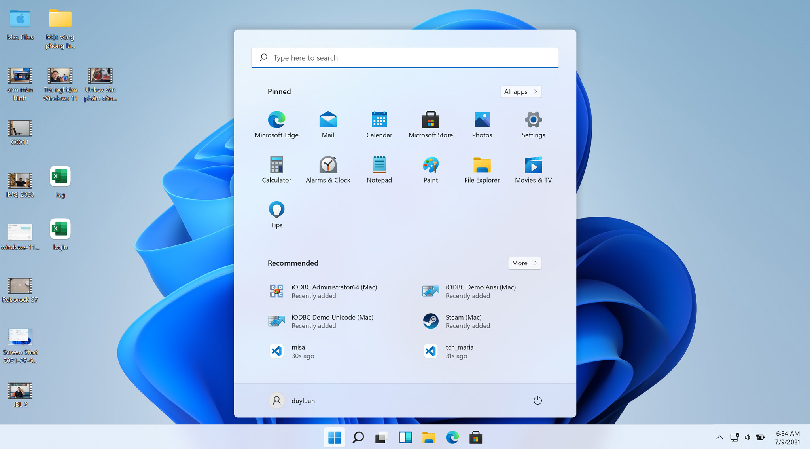Open Microsoft Store on the taskbar
Image resolution: width=810 pixels, height=449 pixels.
click(x=476, y=438)
